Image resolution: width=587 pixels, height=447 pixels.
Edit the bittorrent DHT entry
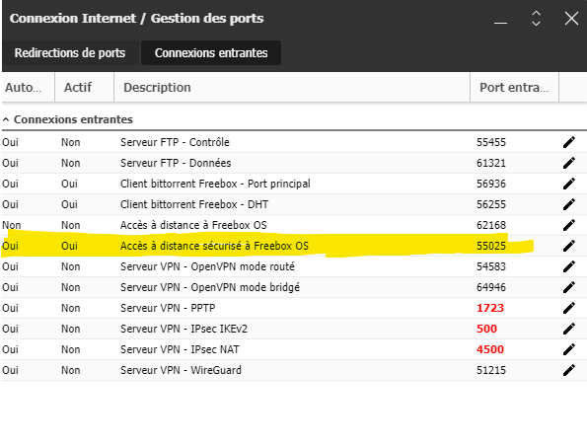tap(568, 204)
